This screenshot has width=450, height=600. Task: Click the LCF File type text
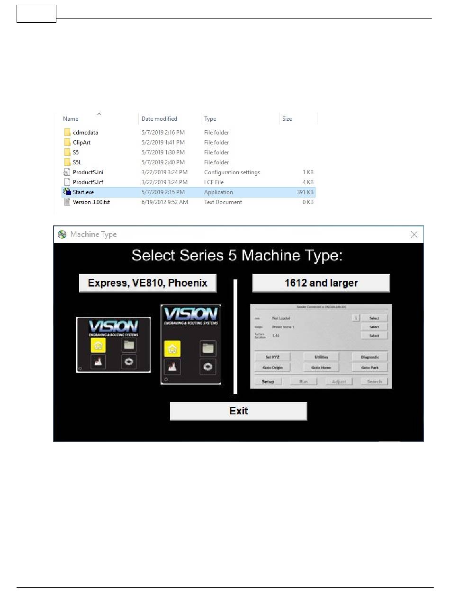tap(214, 182)
